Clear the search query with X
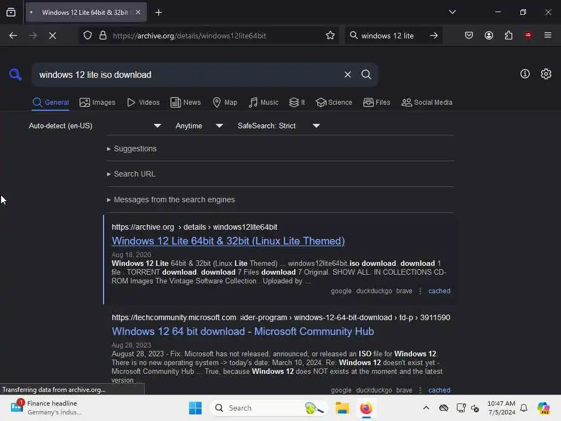 tap(347, 75)
